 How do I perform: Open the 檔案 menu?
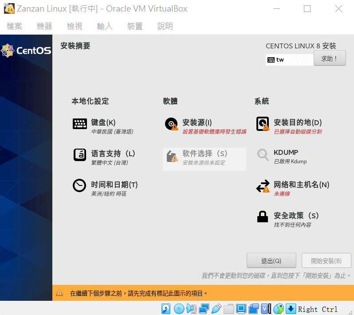pos(14,26)
